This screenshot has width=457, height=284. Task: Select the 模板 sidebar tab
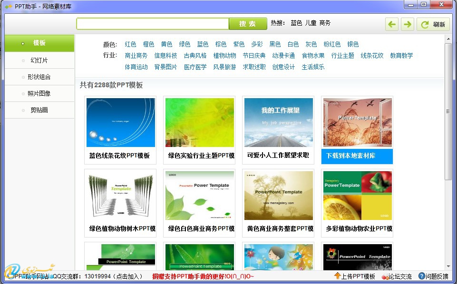coord(39,43)
